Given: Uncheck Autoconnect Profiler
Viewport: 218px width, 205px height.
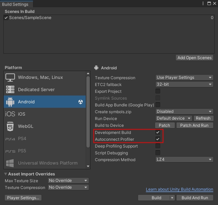Looking at the screenshot, I should point(158,139).
